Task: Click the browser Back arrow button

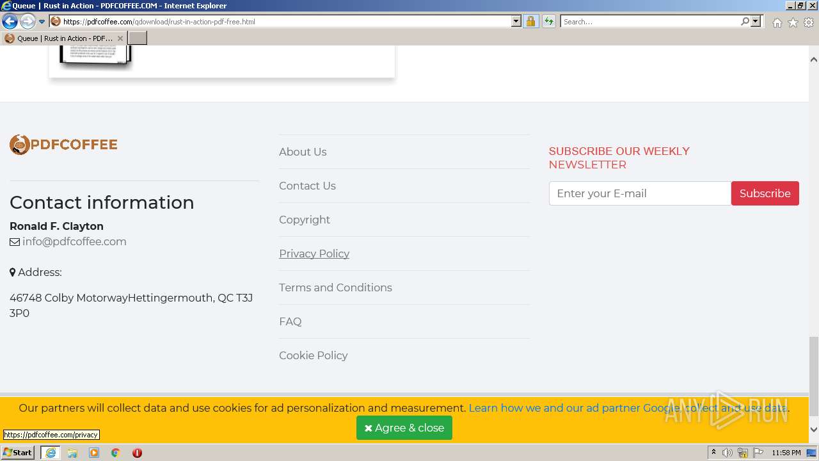Action: pos(10,21)
